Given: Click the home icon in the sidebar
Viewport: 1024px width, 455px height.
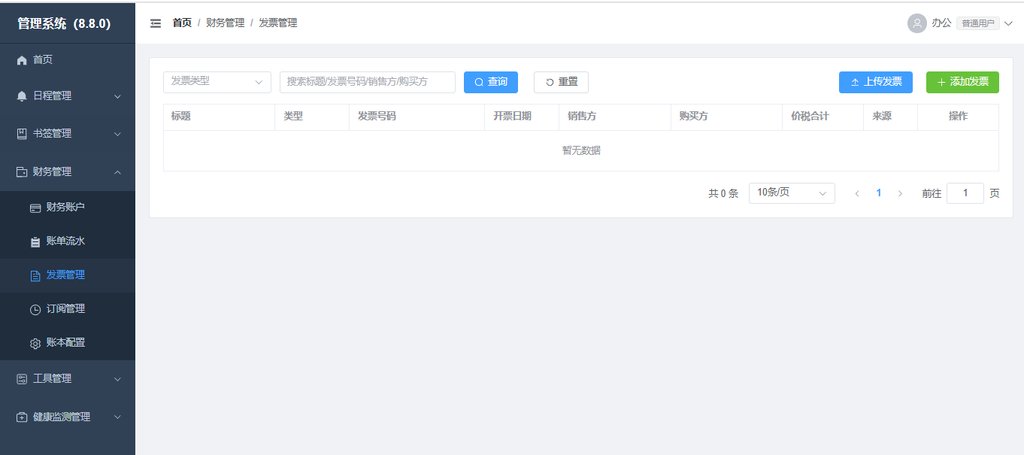Looking at the screenshot, I should tap(22, 60).
